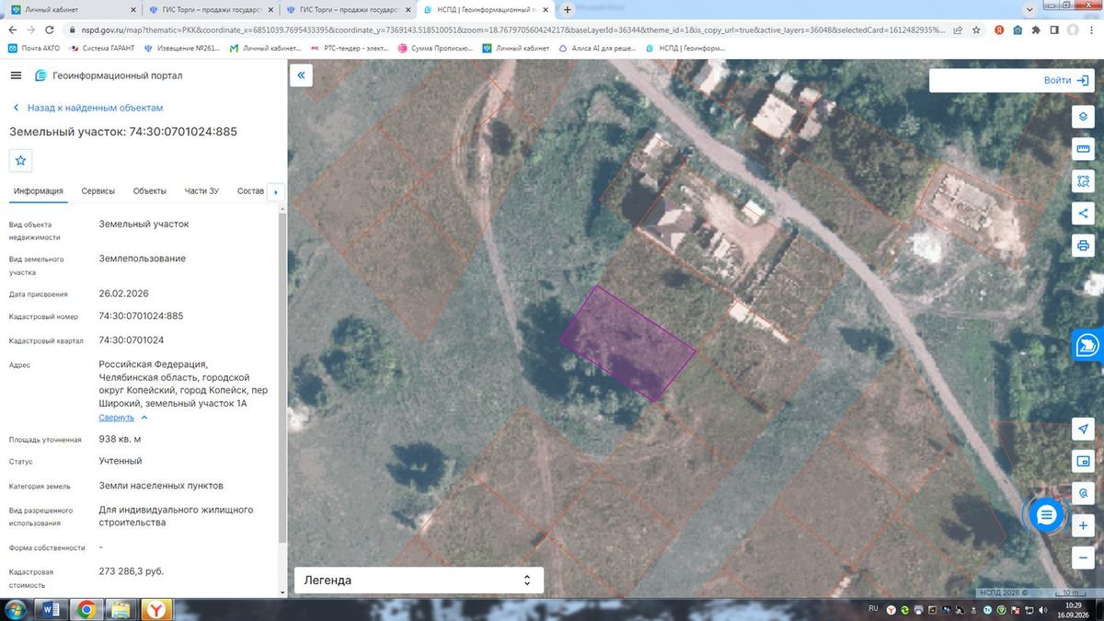
Task: Open the map layers tool
Action: coord(1083,117)
